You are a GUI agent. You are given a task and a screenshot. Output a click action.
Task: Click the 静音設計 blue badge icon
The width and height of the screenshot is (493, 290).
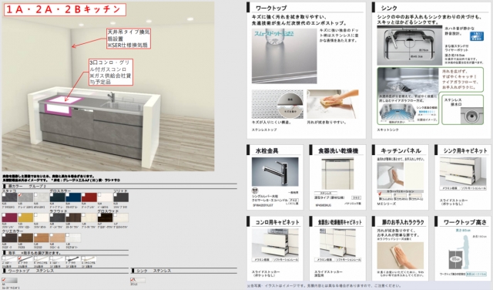(x=477, y=36)
